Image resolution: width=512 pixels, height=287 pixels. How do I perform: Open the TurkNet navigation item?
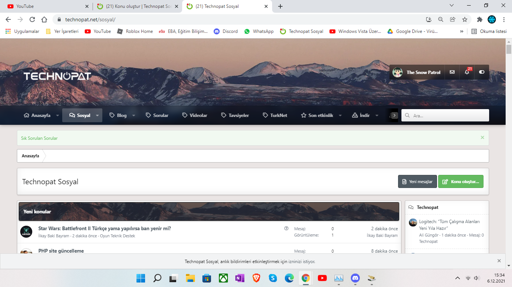[x=275, y=115]
